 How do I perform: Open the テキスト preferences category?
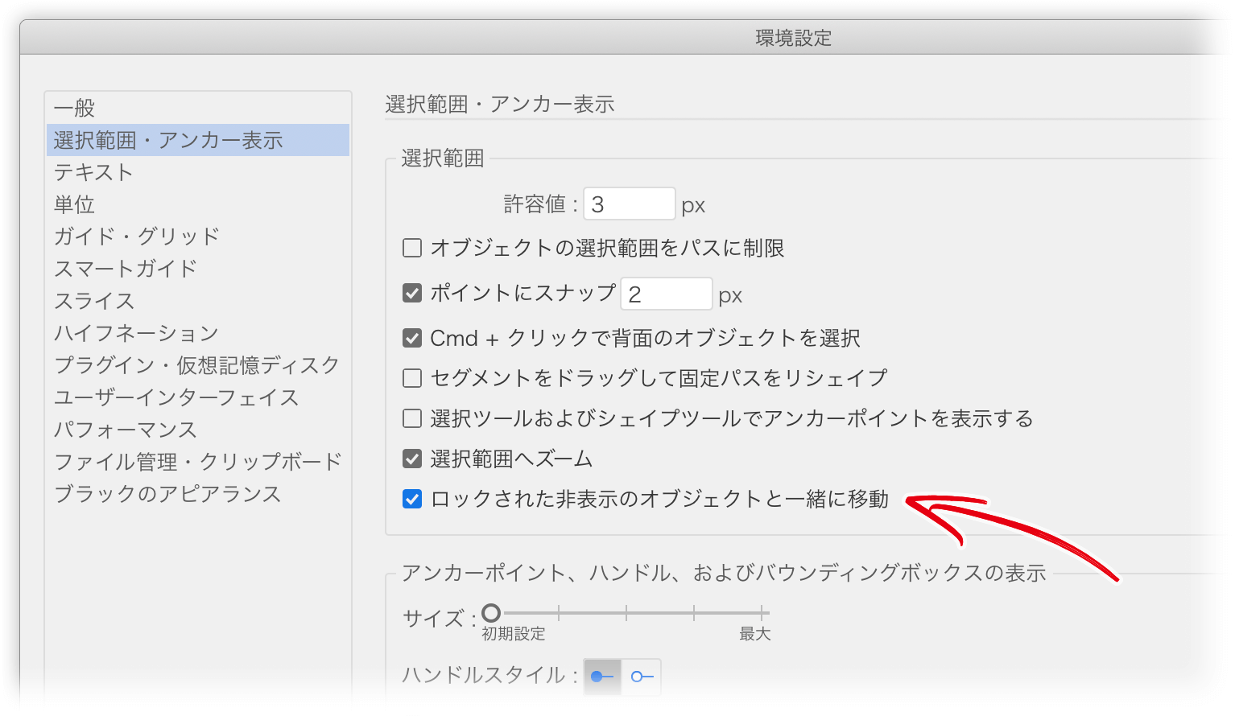click(x=197, y=172)
